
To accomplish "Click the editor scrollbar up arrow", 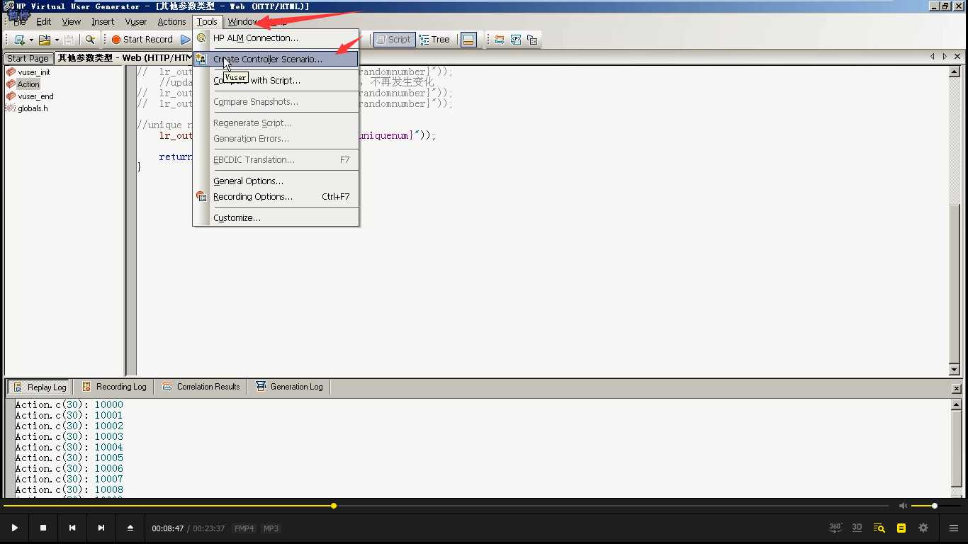I will (954, 72).
